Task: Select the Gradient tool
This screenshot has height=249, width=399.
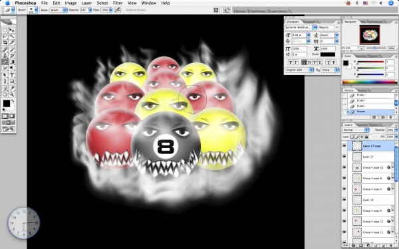Action: pyautogui.click(x=12, y=62)
